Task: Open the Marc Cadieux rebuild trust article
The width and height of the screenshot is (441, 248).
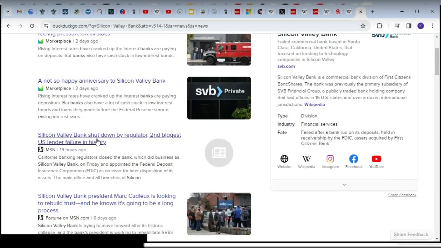Action: [107, 203]
